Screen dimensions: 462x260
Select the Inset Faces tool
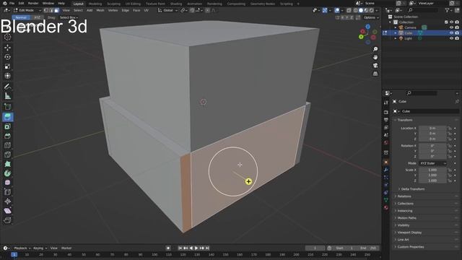(8, 126)
